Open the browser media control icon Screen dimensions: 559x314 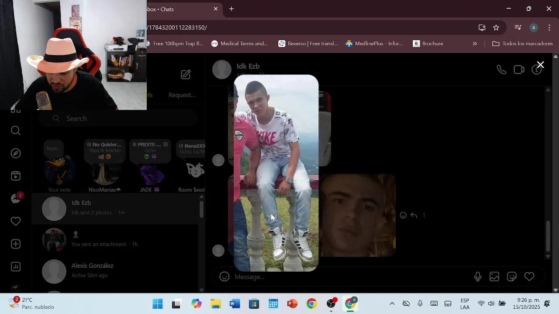(518, 27)
